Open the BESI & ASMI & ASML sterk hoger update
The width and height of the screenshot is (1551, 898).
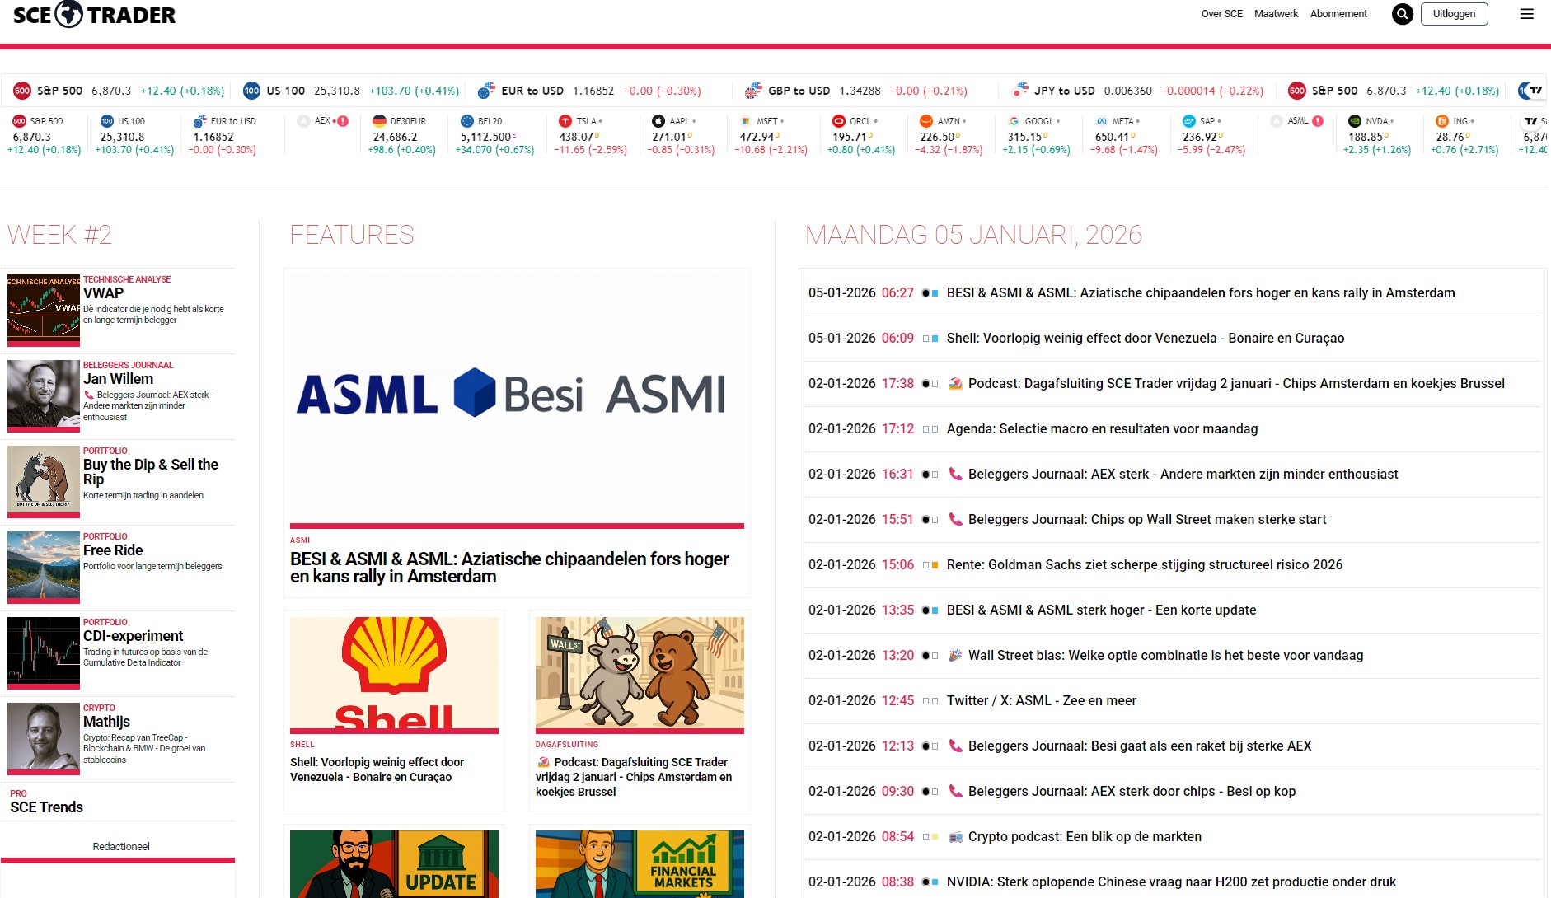pyautogui.click(x=1102, y=610)
